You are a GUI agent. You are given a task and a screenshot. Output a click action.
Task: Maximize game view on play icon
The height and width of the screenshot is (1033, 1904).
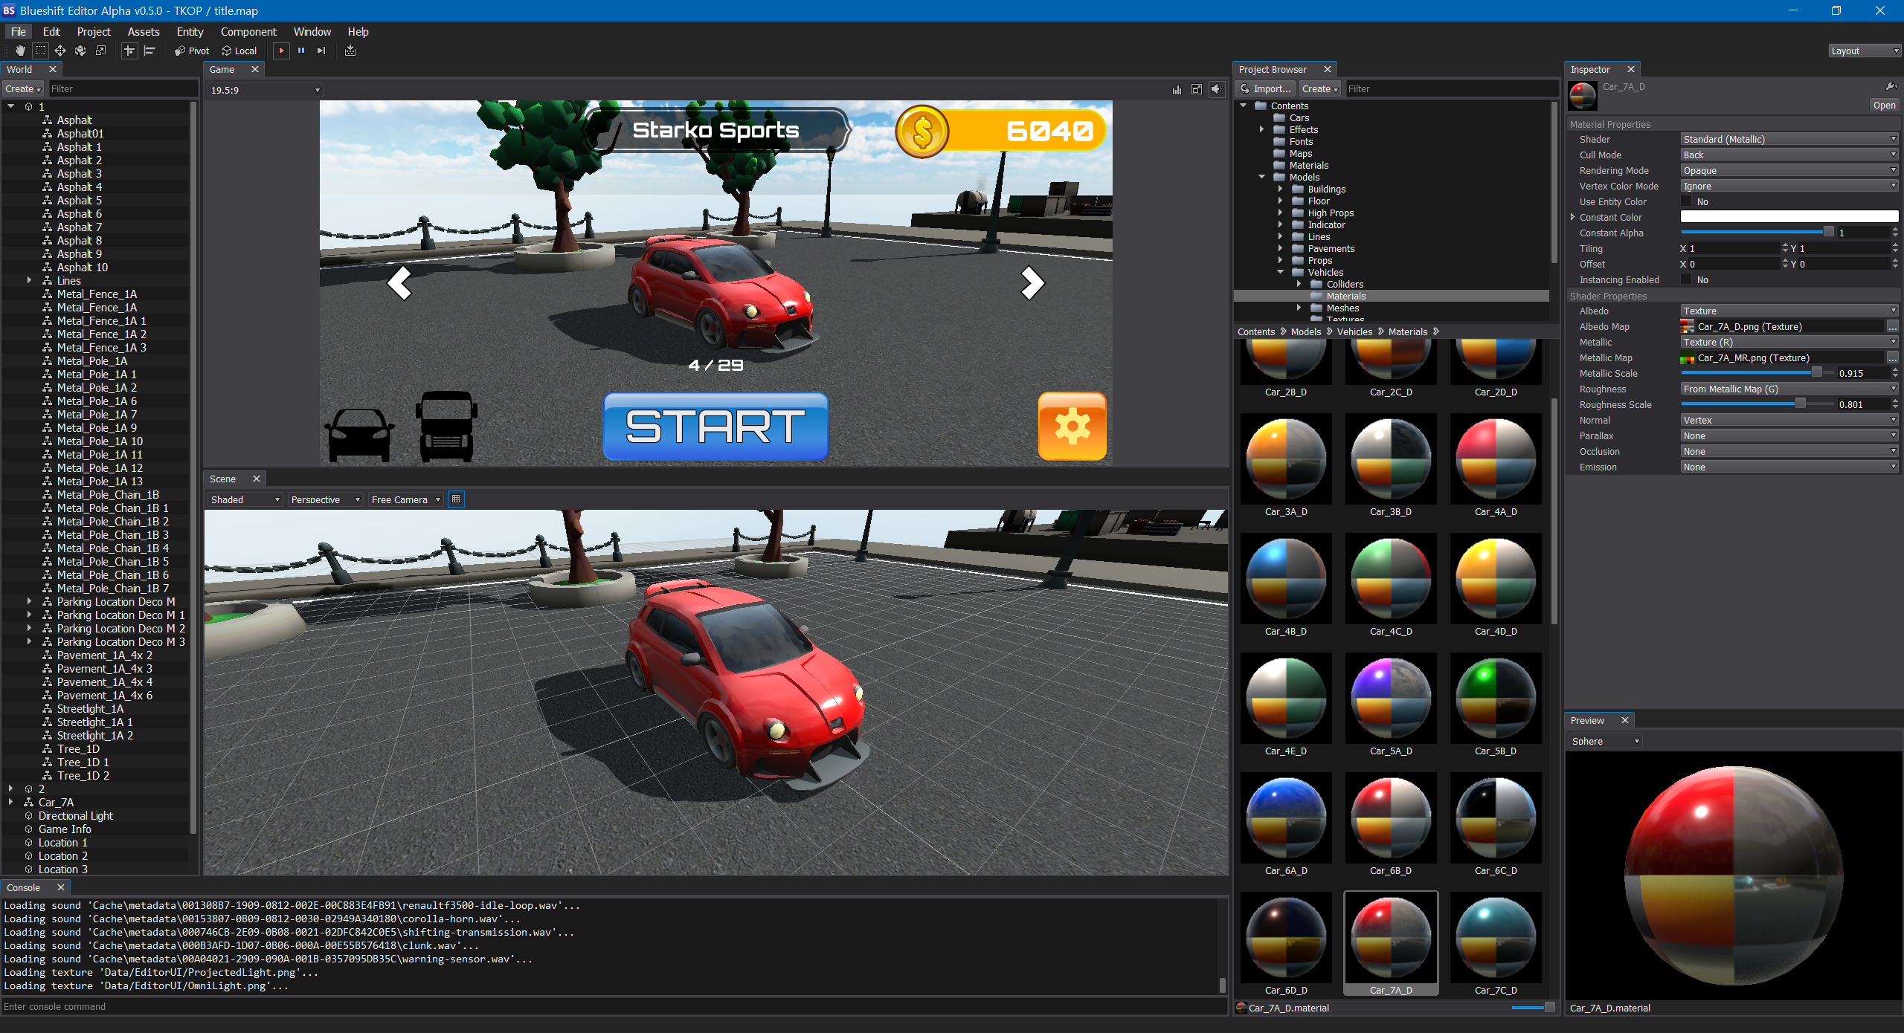(1196, 89)
